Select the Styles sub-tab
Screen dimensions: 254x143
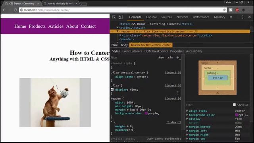[116, 51]
